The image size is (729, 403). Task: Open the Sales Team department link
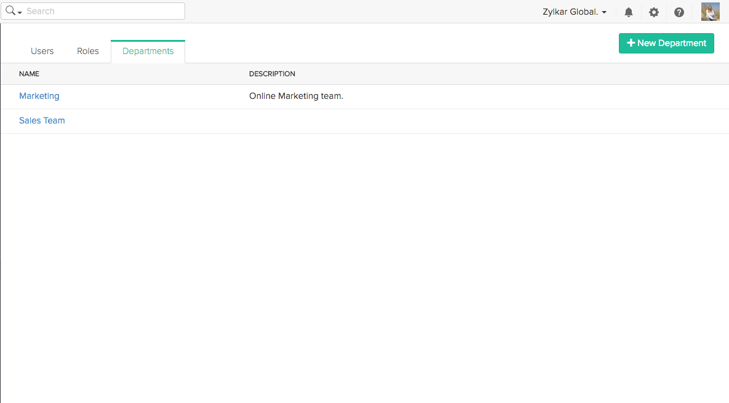42,120
